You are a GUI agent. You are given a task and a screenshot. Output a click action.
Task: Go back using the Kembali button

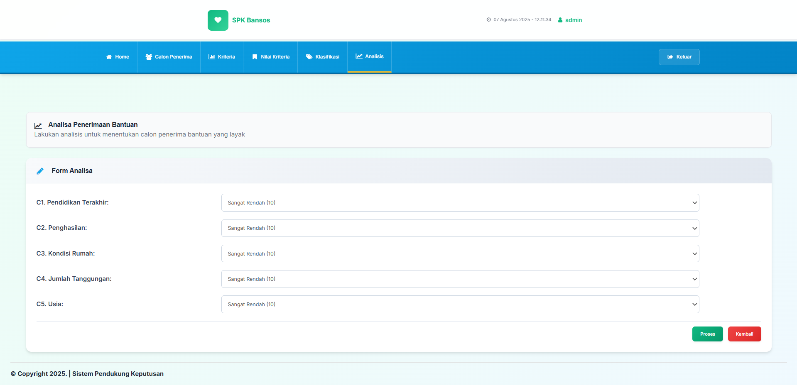click(x=744, y=334)
